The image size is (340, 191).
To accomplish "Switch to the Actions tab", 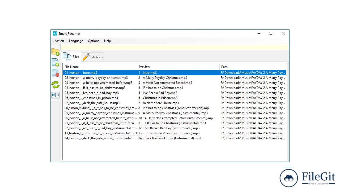I will coord(92,57).
